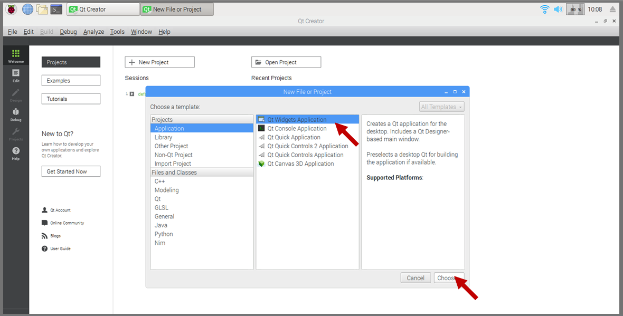Image resolution: width=623 pixels, height=316 pixels.
Task: Open the All Templates dropdown
Action: click(x=441, y=107)
